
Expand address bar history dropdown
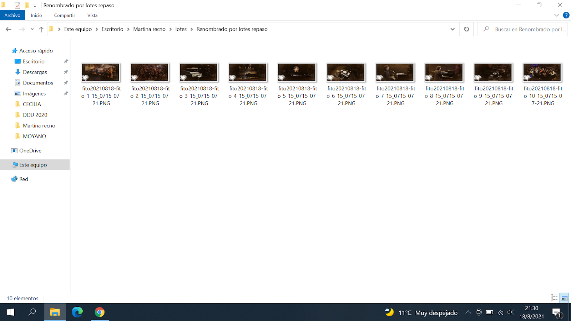453,29
